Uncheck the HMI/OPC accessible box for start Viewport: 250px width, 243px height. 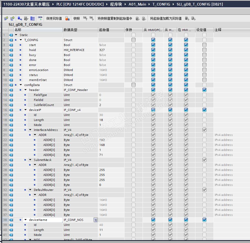point(153,45)
